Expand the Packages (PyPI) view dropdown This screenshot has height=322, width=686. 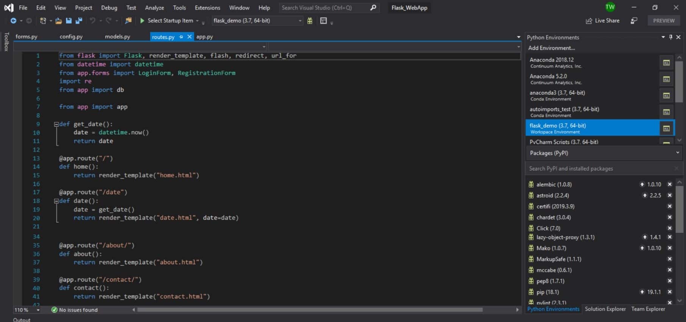coord(678,153)
